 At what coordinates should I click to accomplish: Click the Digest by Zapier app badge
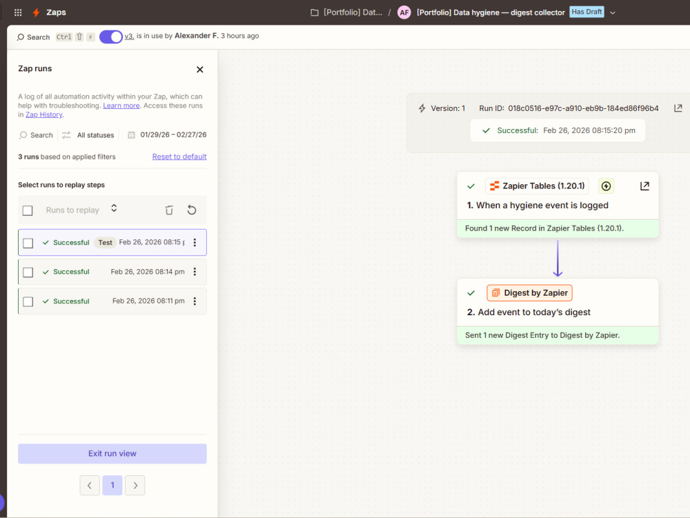pos(529,293)
